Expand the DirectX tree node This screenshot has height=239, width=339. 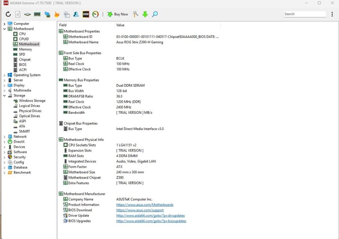point(4,142)
